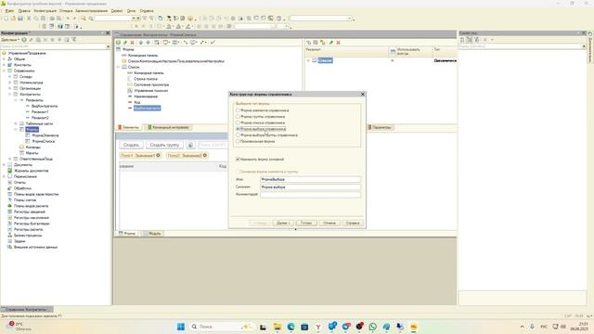Click the "Отмена" wizard button
The width and height of the screenshot is (594, 334).
[x=329, y=223]
